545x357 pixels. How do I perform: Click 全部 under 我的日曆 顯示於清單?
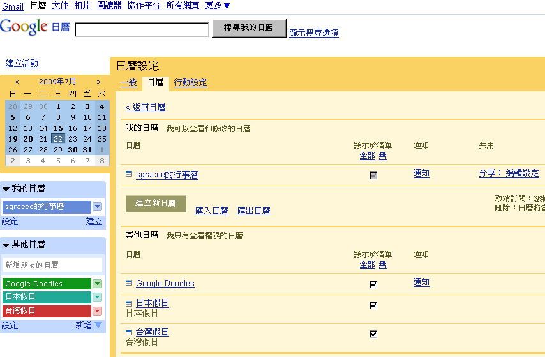point(368,156)
